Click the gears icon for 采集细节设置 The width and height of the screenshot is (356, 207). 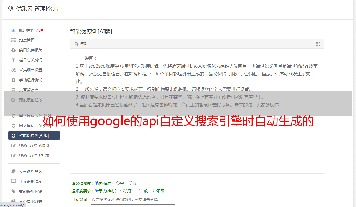[13, 70]
